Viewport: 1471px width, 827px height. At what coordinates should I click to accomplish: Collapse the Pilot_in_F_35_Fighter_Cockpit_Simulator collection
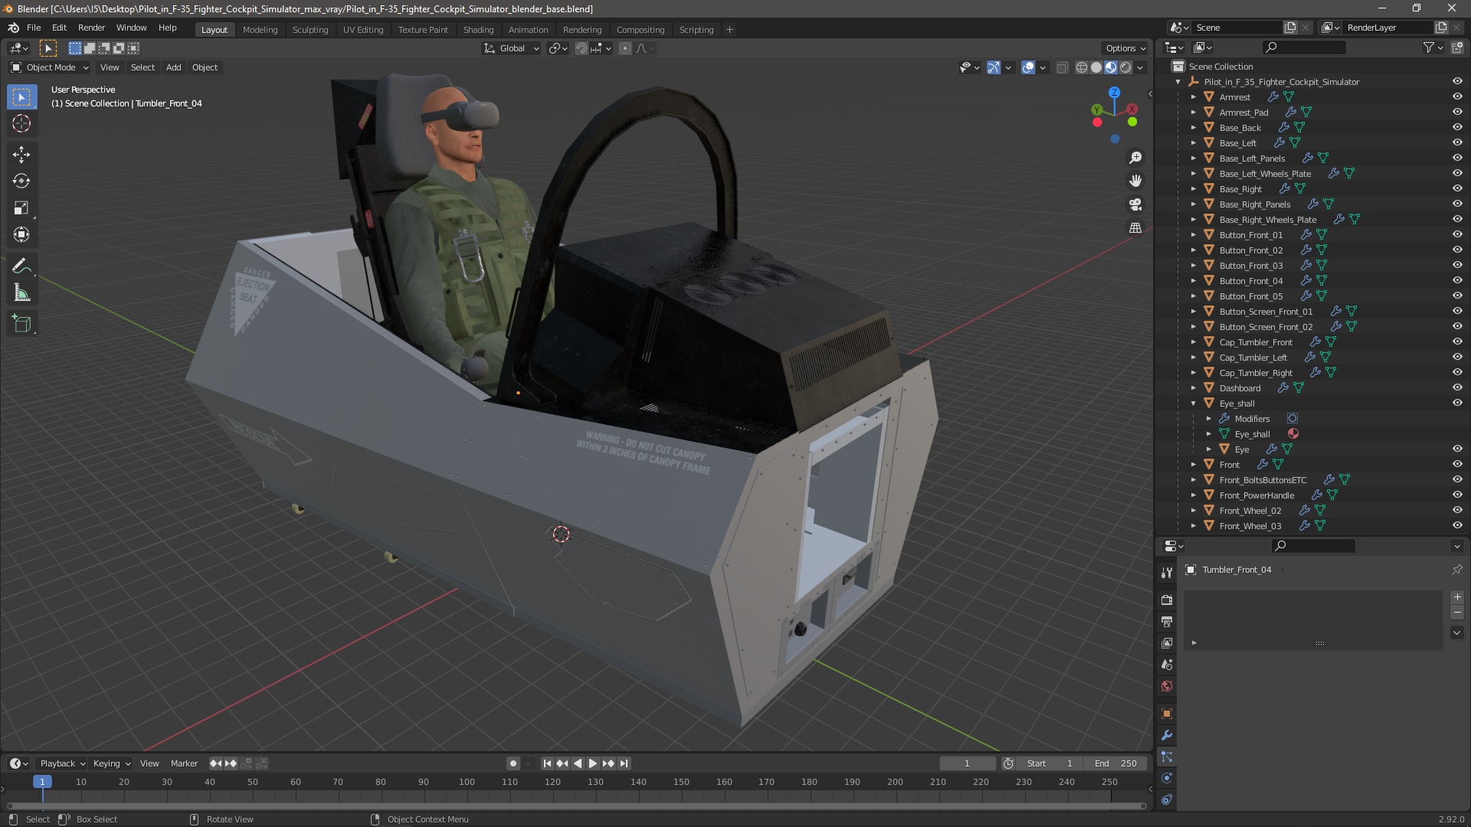[x=1178, y=82]
